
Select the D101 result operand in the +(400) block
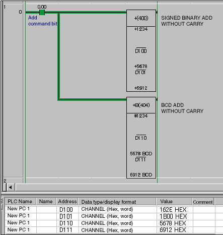tap(140, 72)
